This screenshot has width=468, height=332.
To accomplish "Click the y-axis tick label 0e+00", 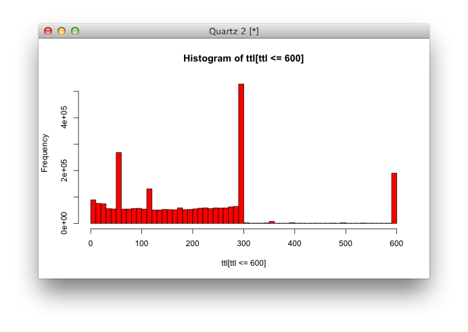I will (65, 223).
